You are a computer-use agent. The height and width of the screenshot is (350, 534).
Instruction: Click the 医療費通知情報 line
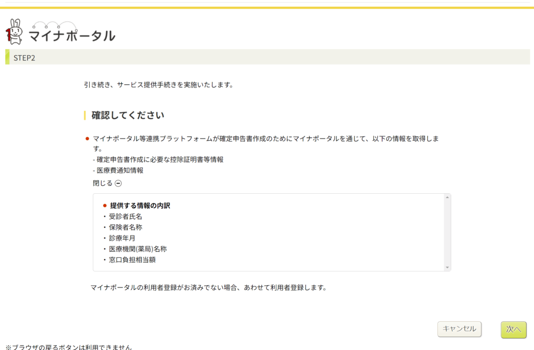point(119,170)
